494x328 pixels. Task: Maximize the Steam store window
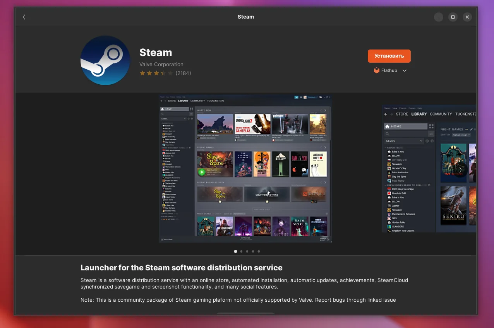click(x=453, y=17)
